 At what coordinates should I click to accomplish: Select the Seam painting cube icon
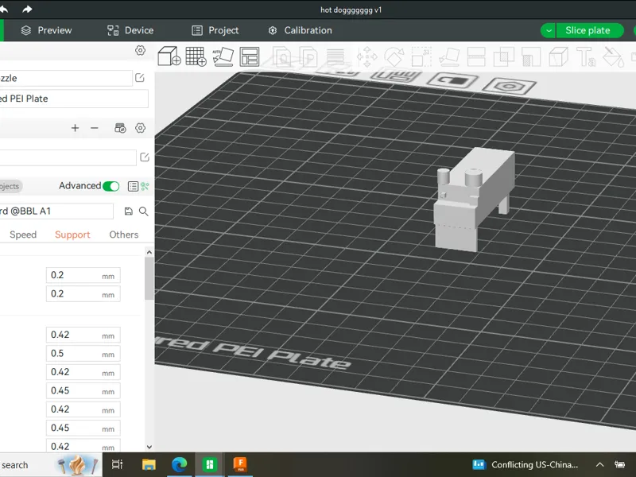click(559, 56)
